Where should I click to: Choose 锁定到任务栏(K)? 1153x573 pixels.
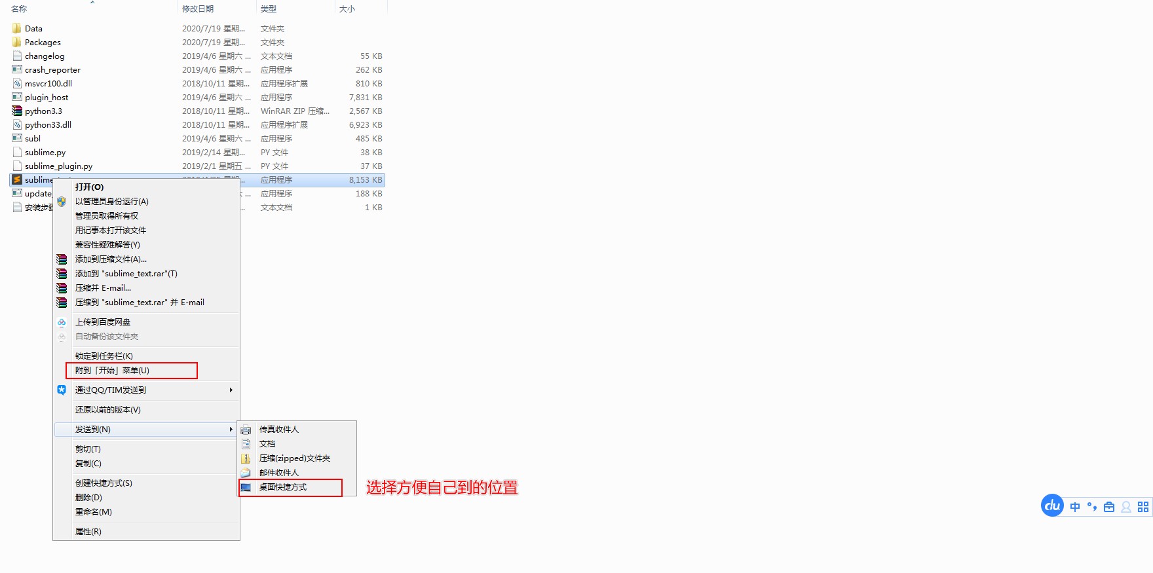click(x=146, y=356)
